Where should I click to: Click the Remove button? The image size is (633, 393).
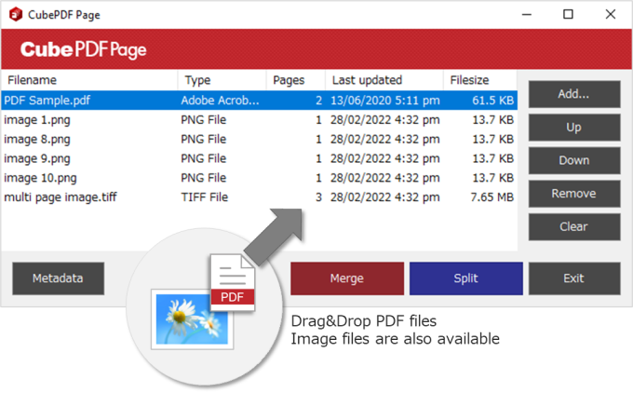(x=574, y=194)
